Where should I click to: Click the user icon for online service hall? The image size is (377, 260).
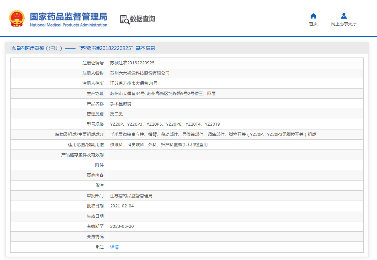(x=344, y=16)
